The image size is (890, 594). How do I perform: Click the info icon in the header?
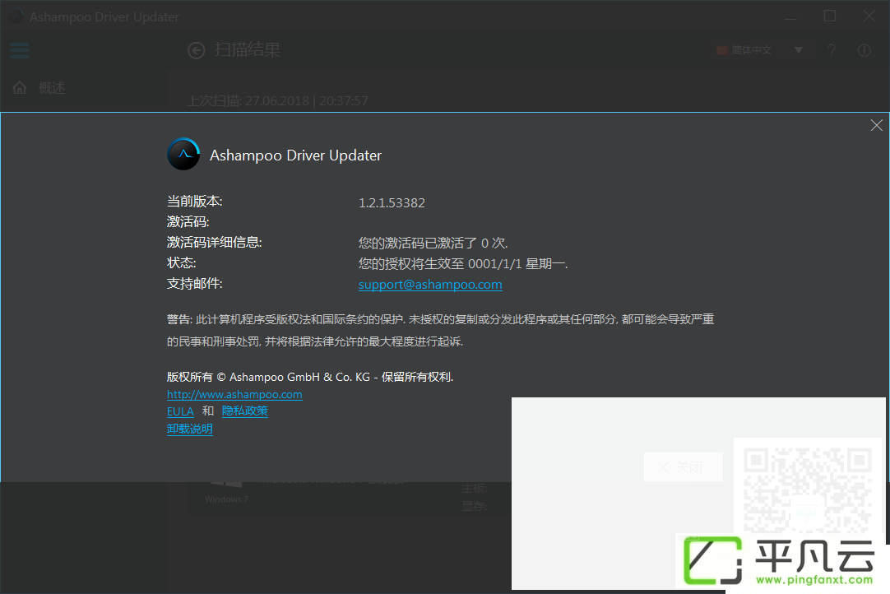[864, 50]
